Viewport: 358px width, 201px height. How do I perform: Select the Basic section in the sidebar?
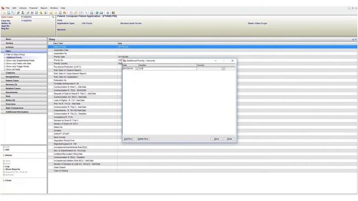click(23, 39)
